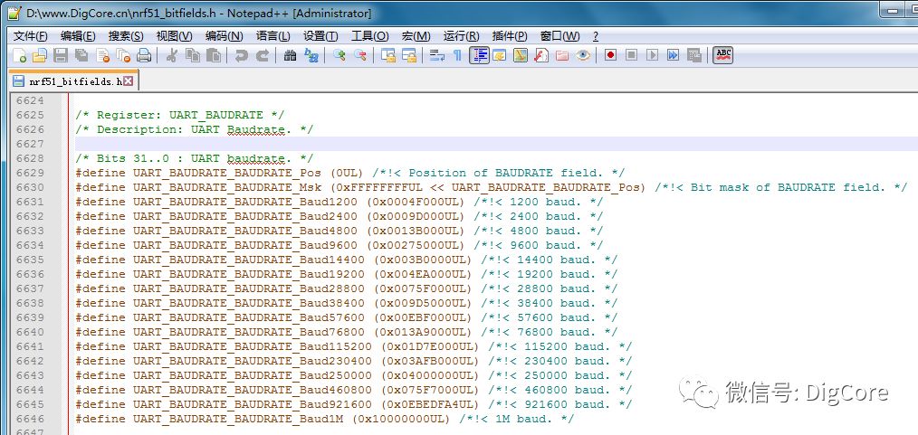Click the value '0x0004F000UL' for Baud1200

click(415, 202)
